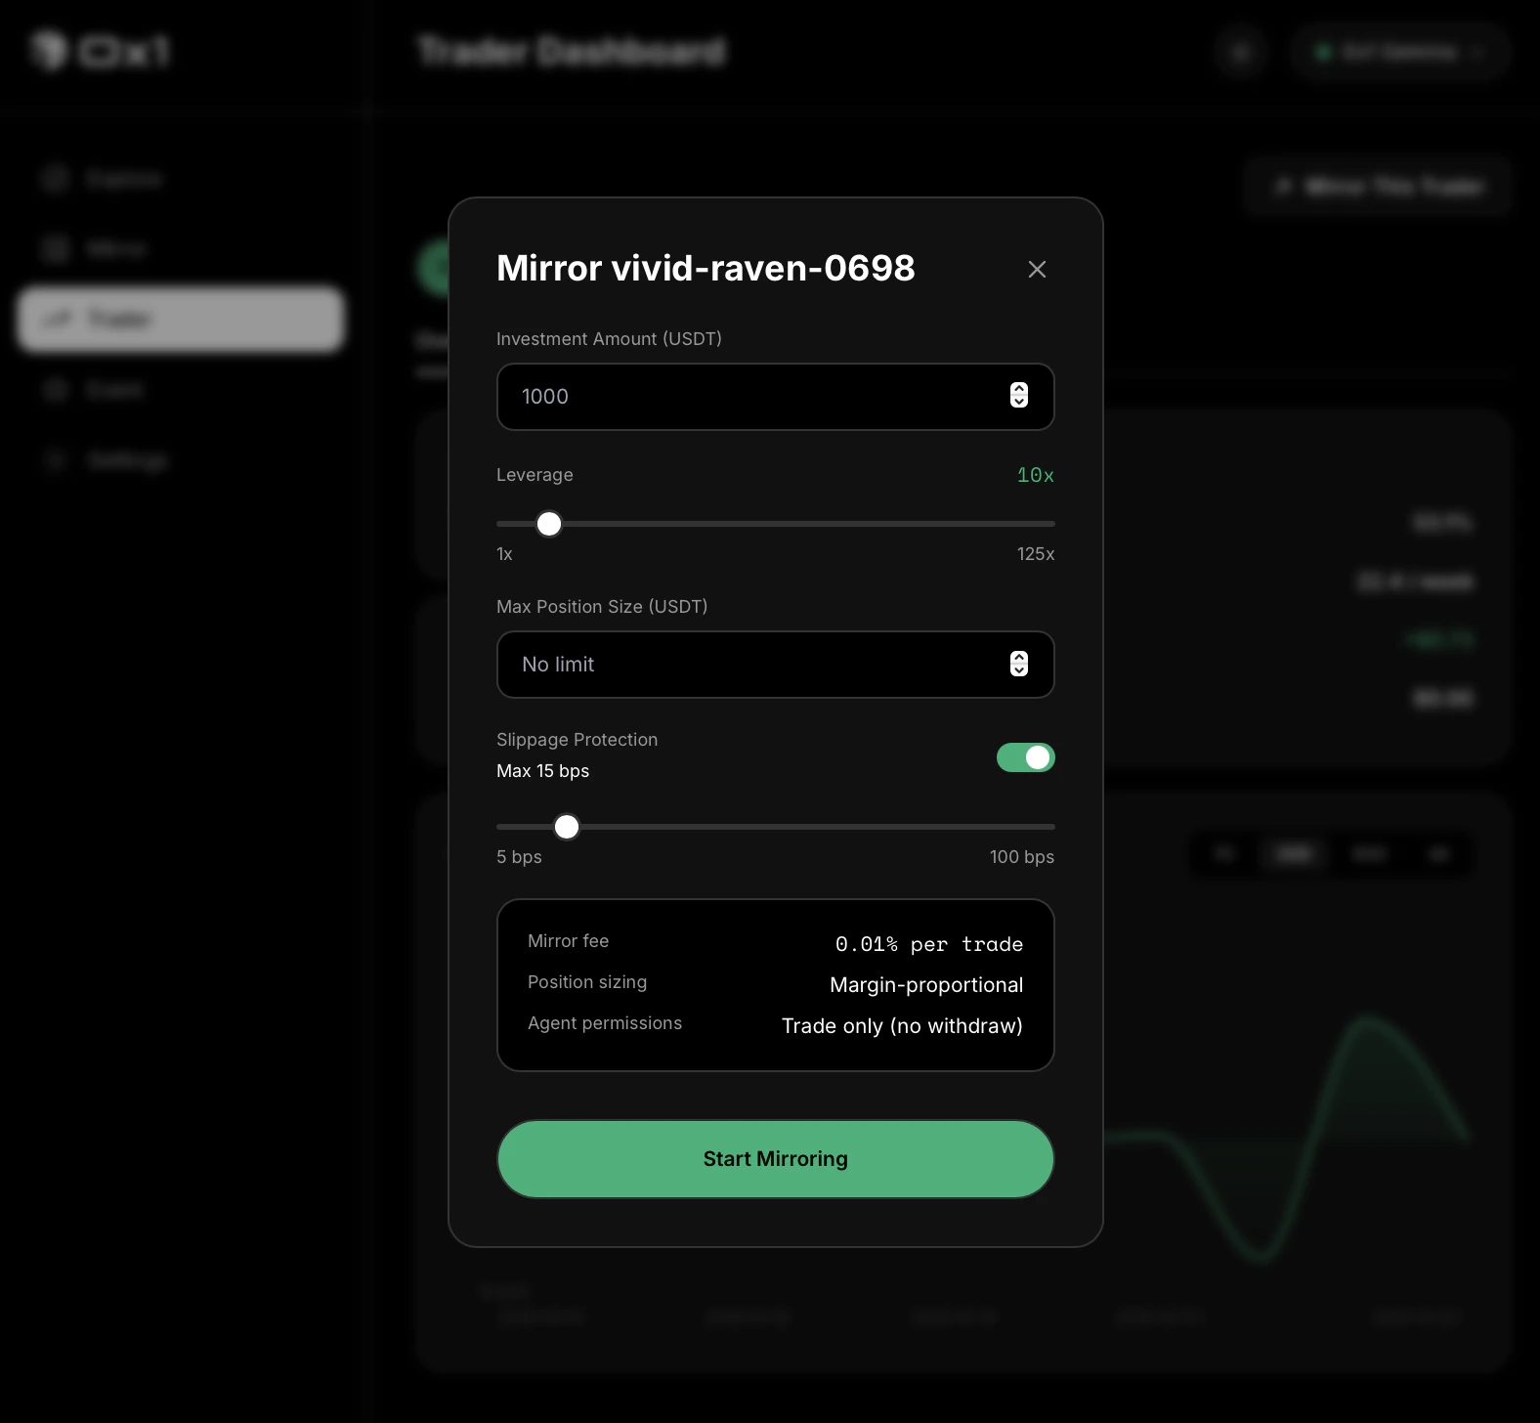Image resolution: width=1540 pixels, height=1423 pixels.
Task: Click the Agent permissions label
Action: (x=605, y=1023)
